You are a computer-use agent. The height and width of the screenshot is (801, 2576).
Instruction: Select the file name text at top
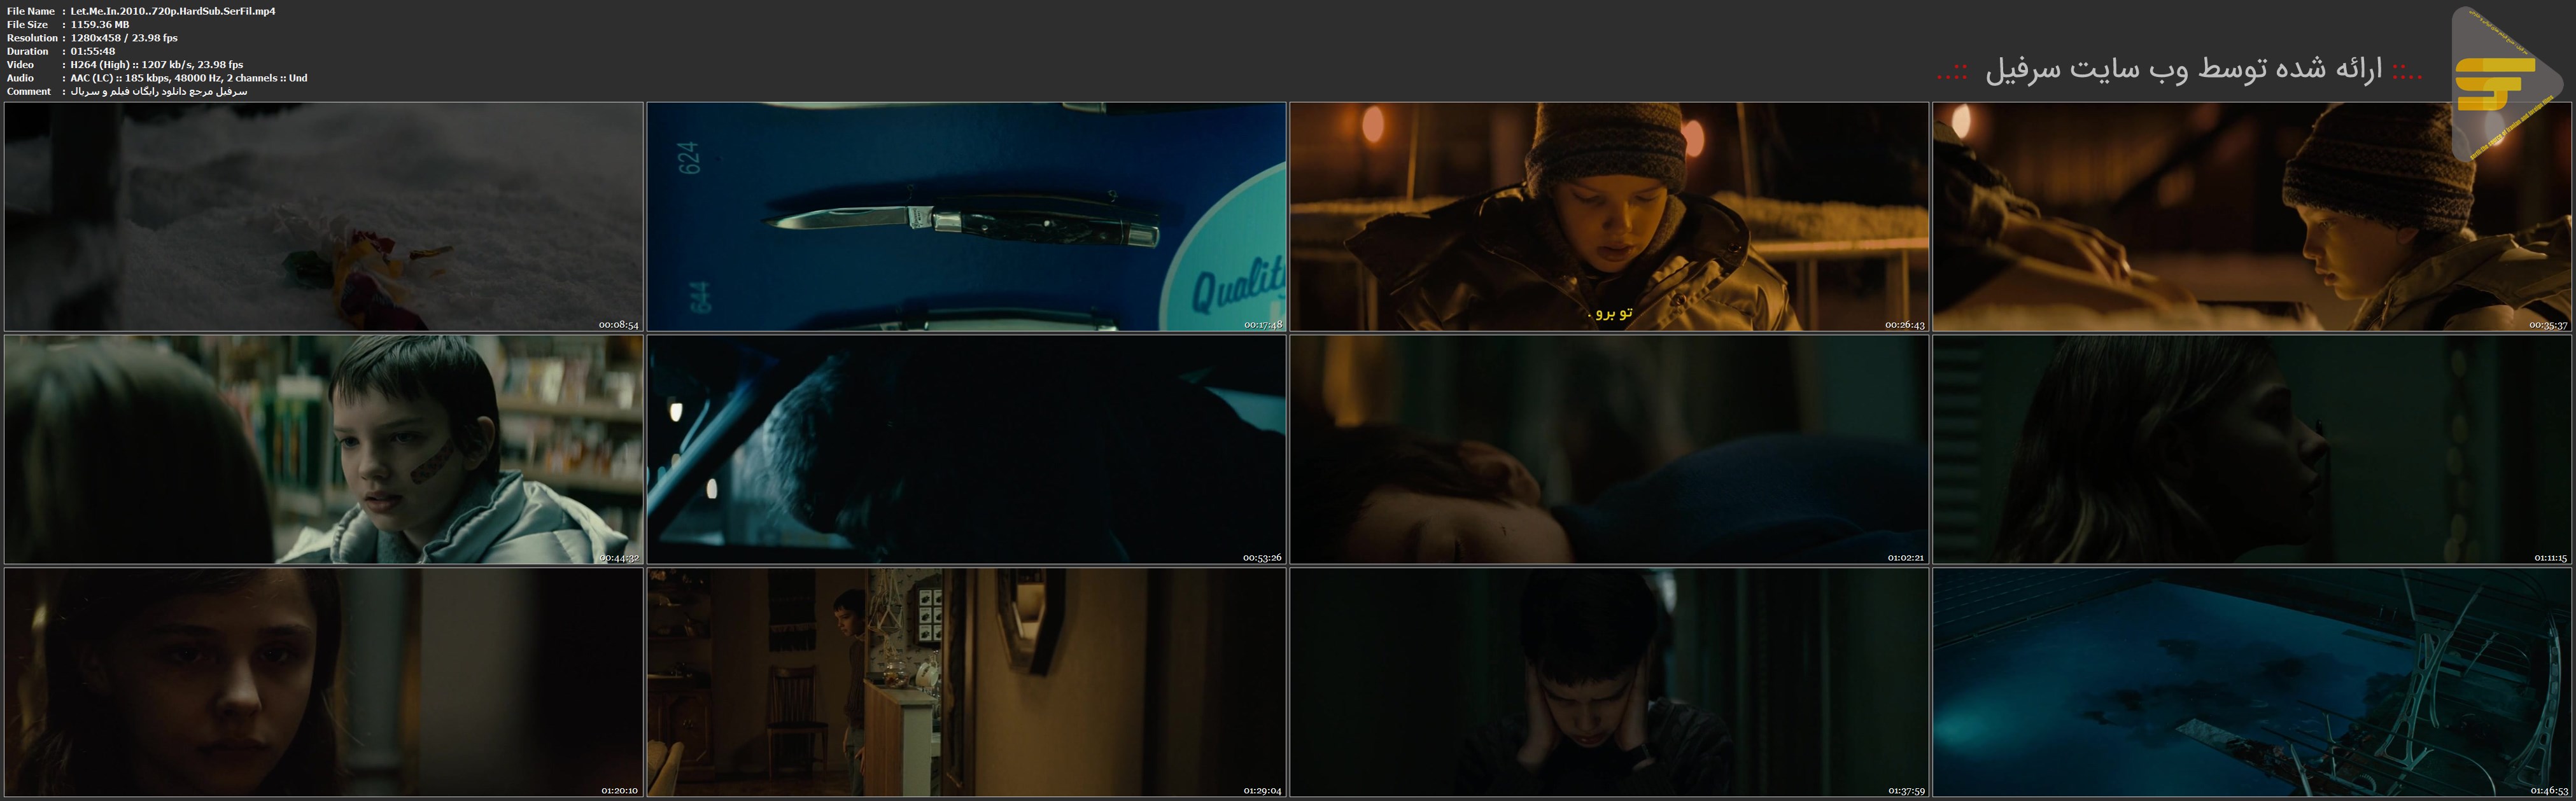[173, 11]
